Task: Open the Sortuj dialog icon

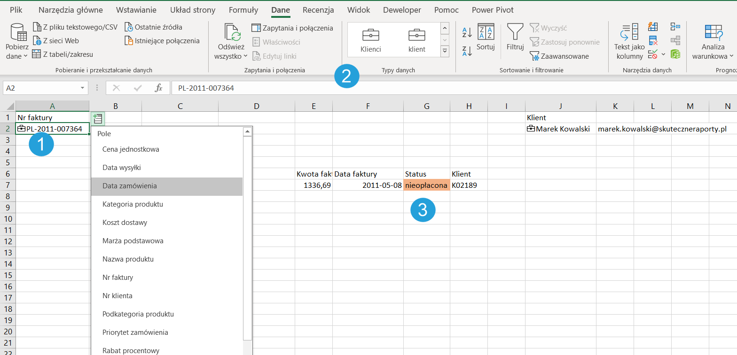Action: click(486, 33)
